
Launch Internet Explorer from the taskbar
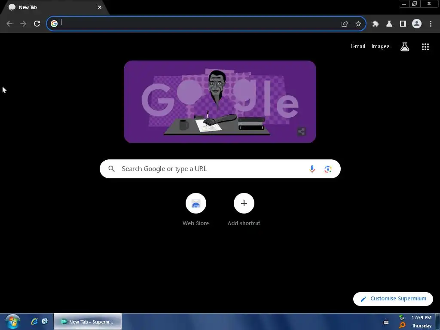(x=34, y=321)
